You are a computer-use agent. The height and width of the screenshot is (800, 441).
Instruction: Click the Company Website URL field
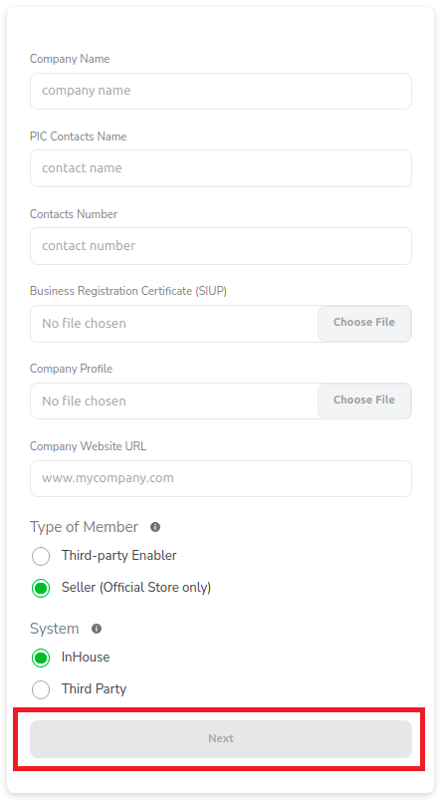click(221, 478)
